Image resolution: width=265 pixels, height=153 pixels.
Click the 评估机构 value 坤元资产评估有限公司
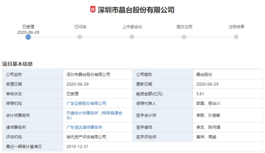[86, 137]
